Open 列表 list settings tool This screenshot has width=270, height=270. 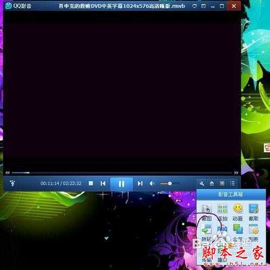(x=253, y=233)
